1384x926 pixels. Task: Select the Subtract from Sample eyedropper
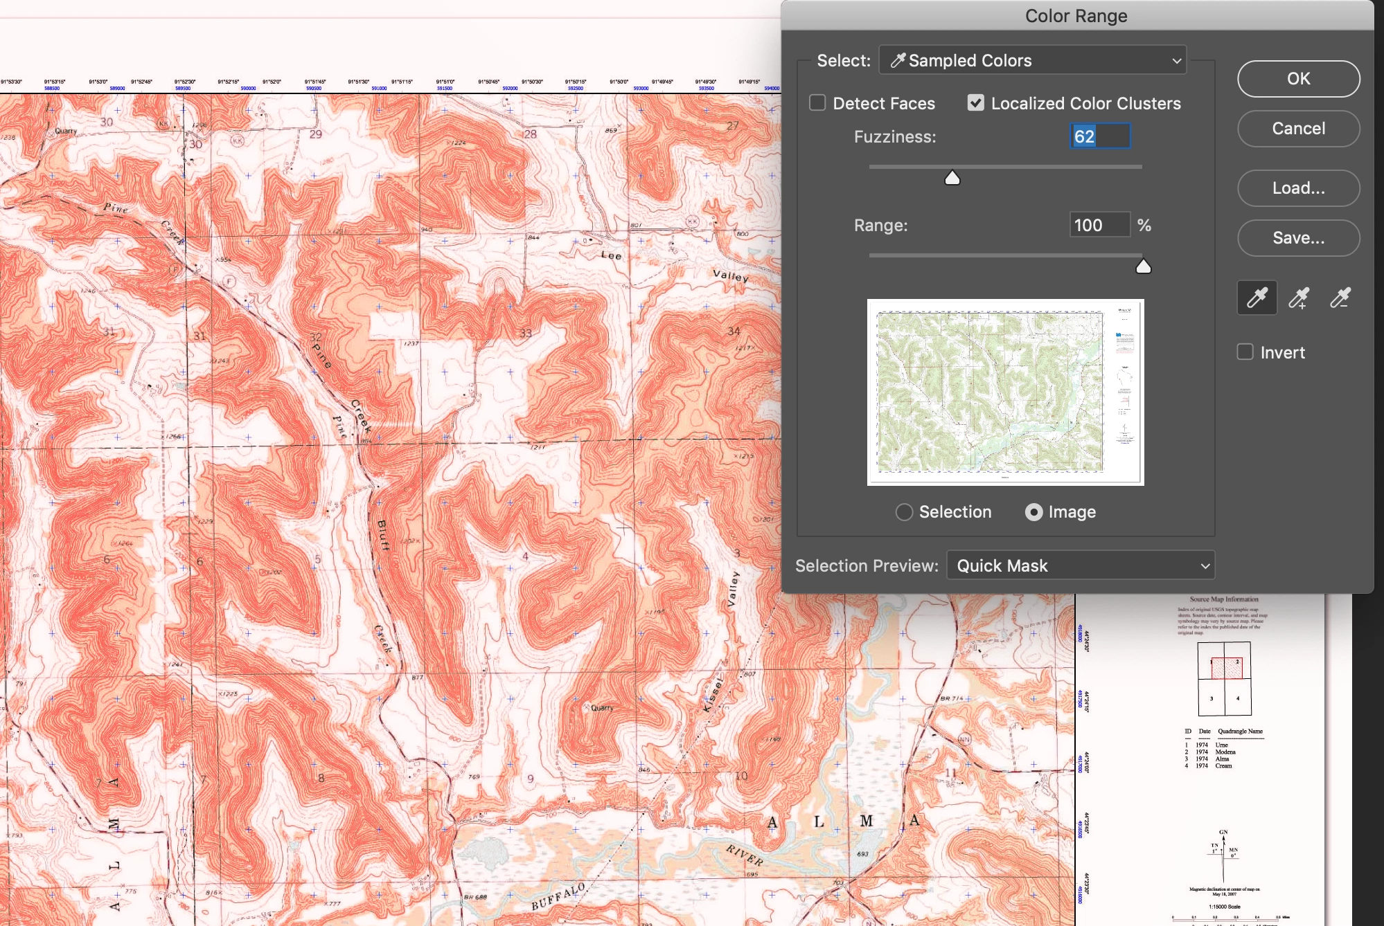(1340, 298)
